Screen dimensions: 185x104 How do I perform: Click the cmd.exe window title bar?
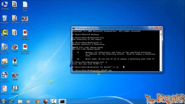tap(111, 28)
